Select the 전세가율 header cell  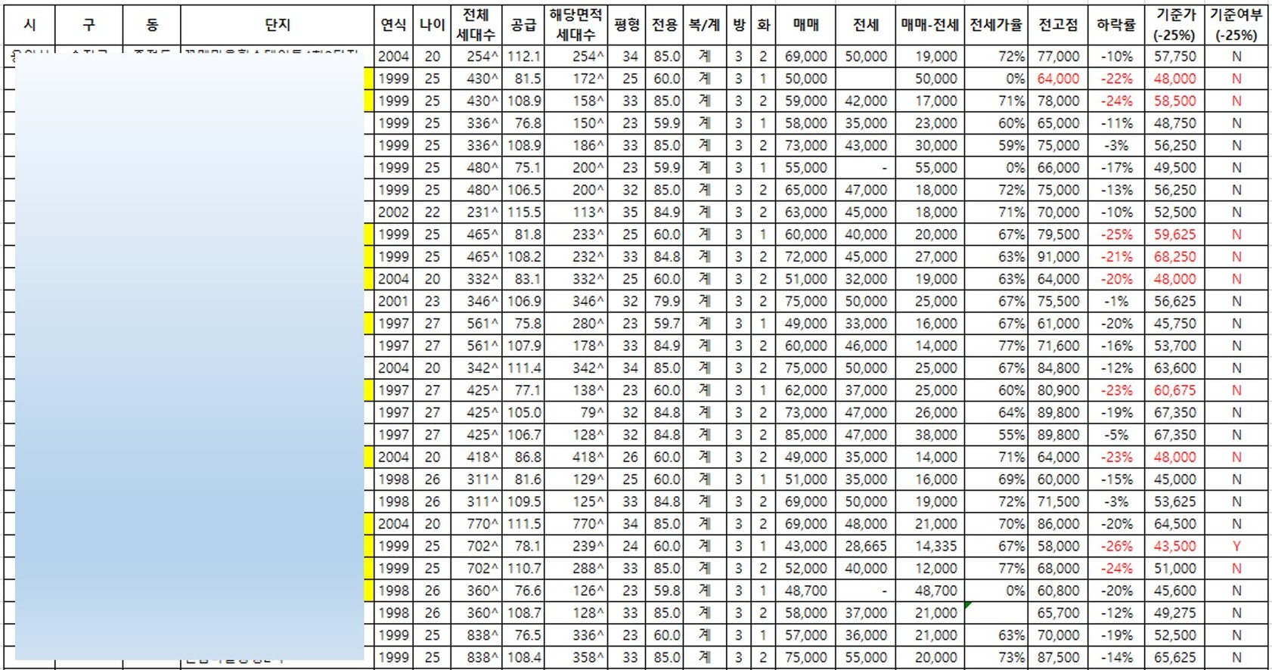(997, 25)
